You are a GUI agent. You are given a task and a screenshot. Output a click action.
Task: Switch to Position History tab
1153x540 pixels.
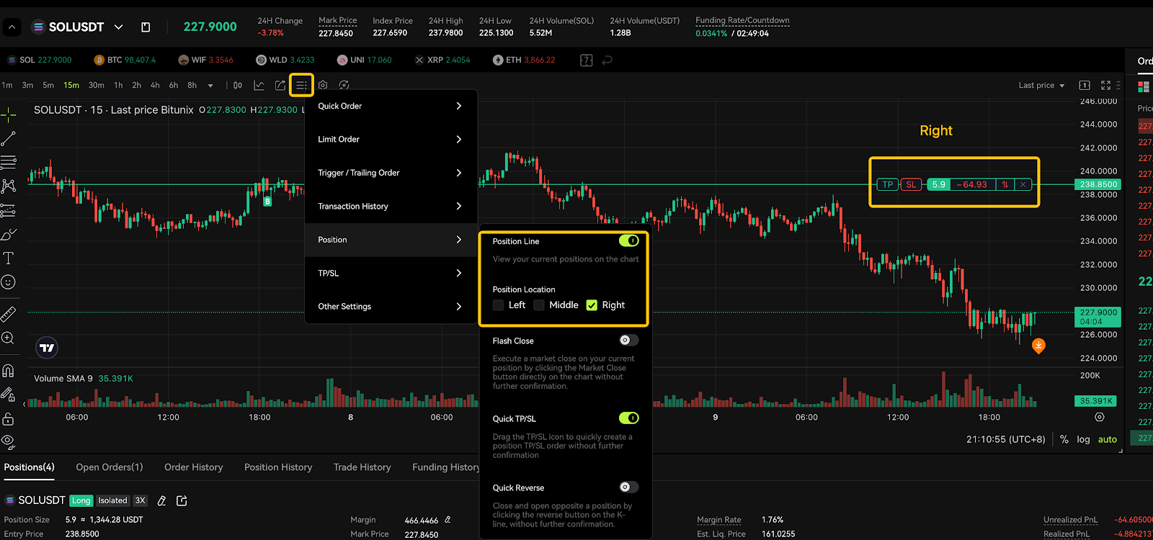click(x=278, y=467)
